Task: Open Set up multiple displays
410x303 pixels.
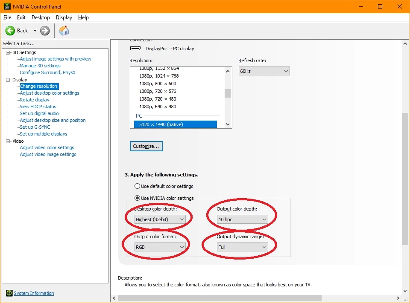Action: click(x=44, y=134)
